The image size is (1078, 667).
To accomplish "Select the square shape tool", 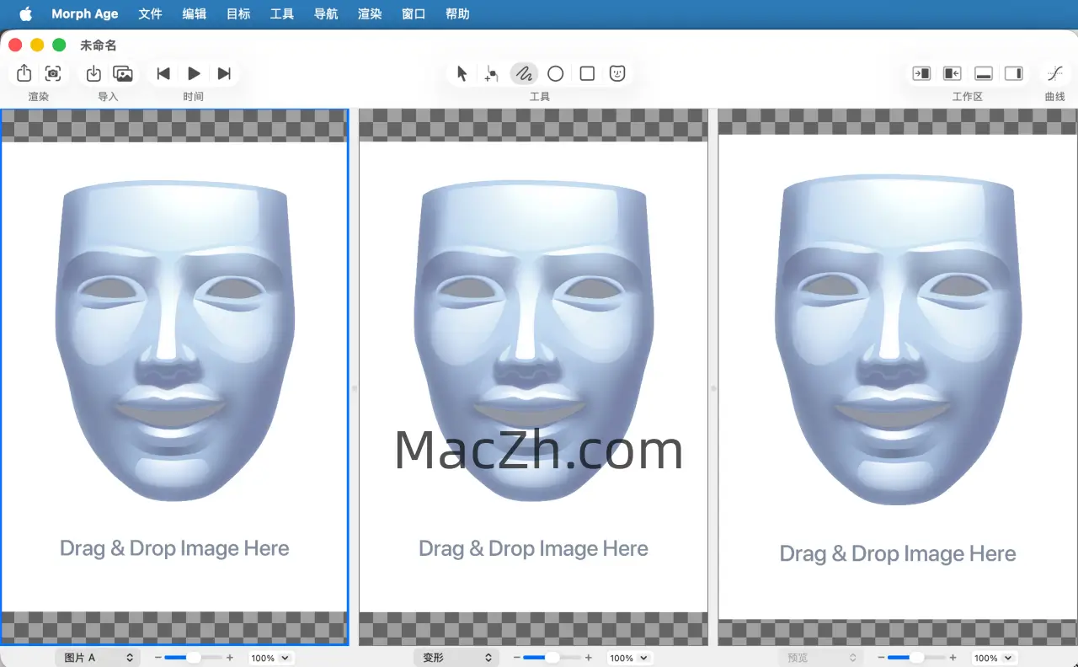I will click(587, 74).
